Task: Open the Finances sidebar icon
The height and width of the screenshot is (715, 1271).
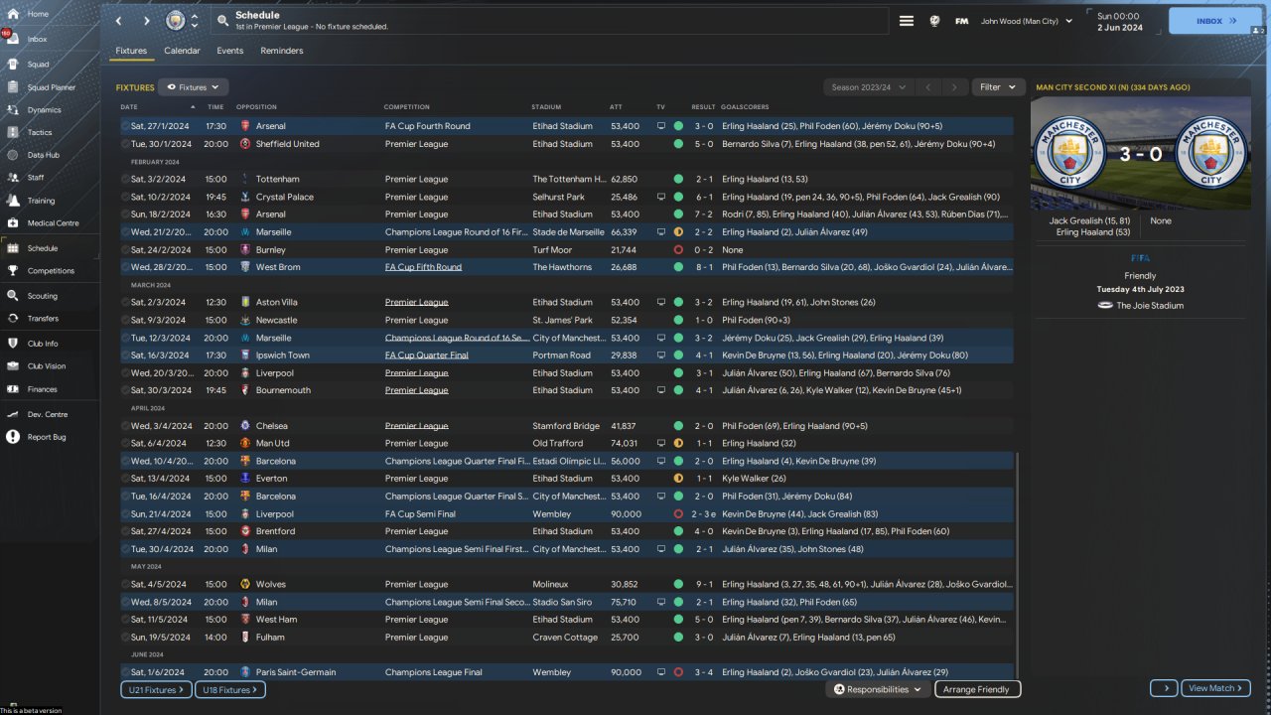Action: [x=13, y=389]
